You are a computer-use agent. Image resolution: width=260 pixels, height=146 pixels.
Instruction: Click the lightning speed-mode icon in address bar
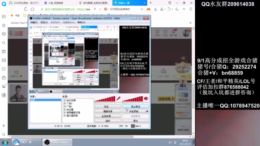(95, 9)
